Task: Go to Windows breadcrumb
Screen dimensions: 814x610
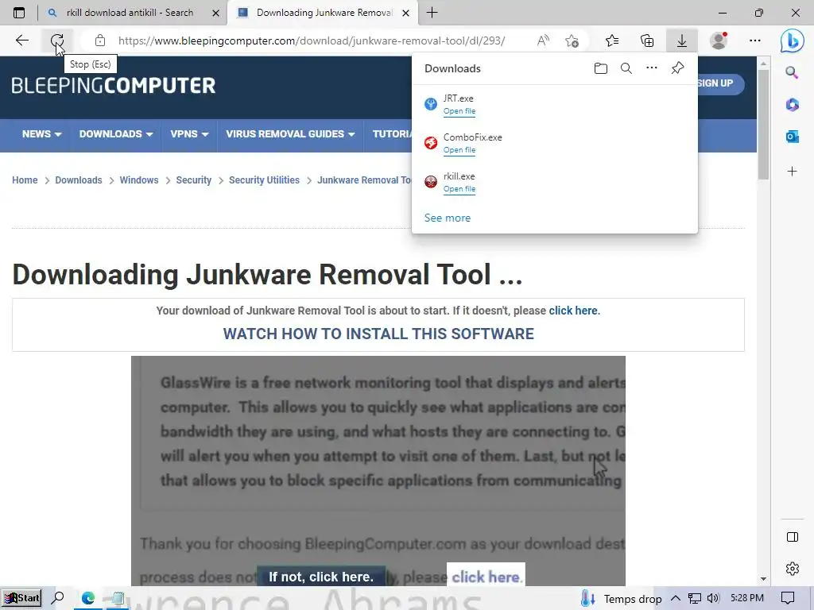Action: (x=138, y=180)
